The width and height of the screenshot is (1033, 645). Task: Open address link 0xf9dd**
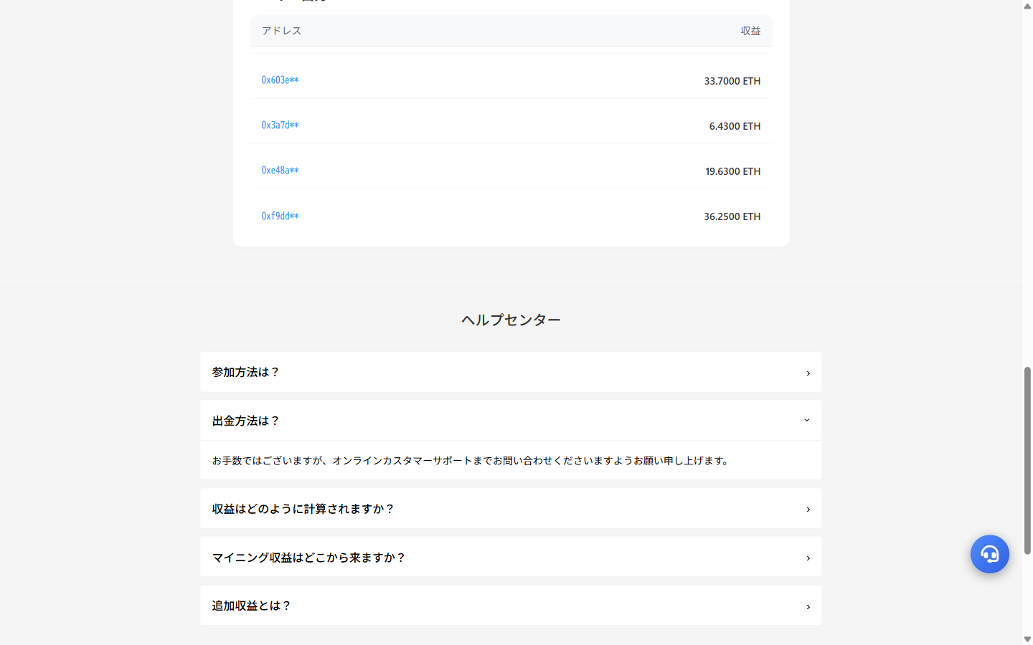click(280, 216)
